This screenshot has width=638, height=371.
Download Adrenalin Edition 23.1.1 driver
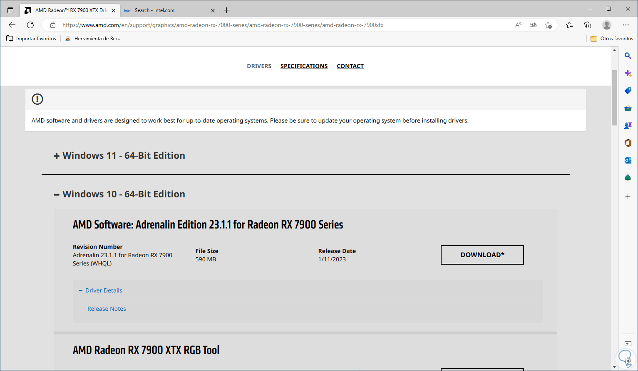[x=482, y=255]
